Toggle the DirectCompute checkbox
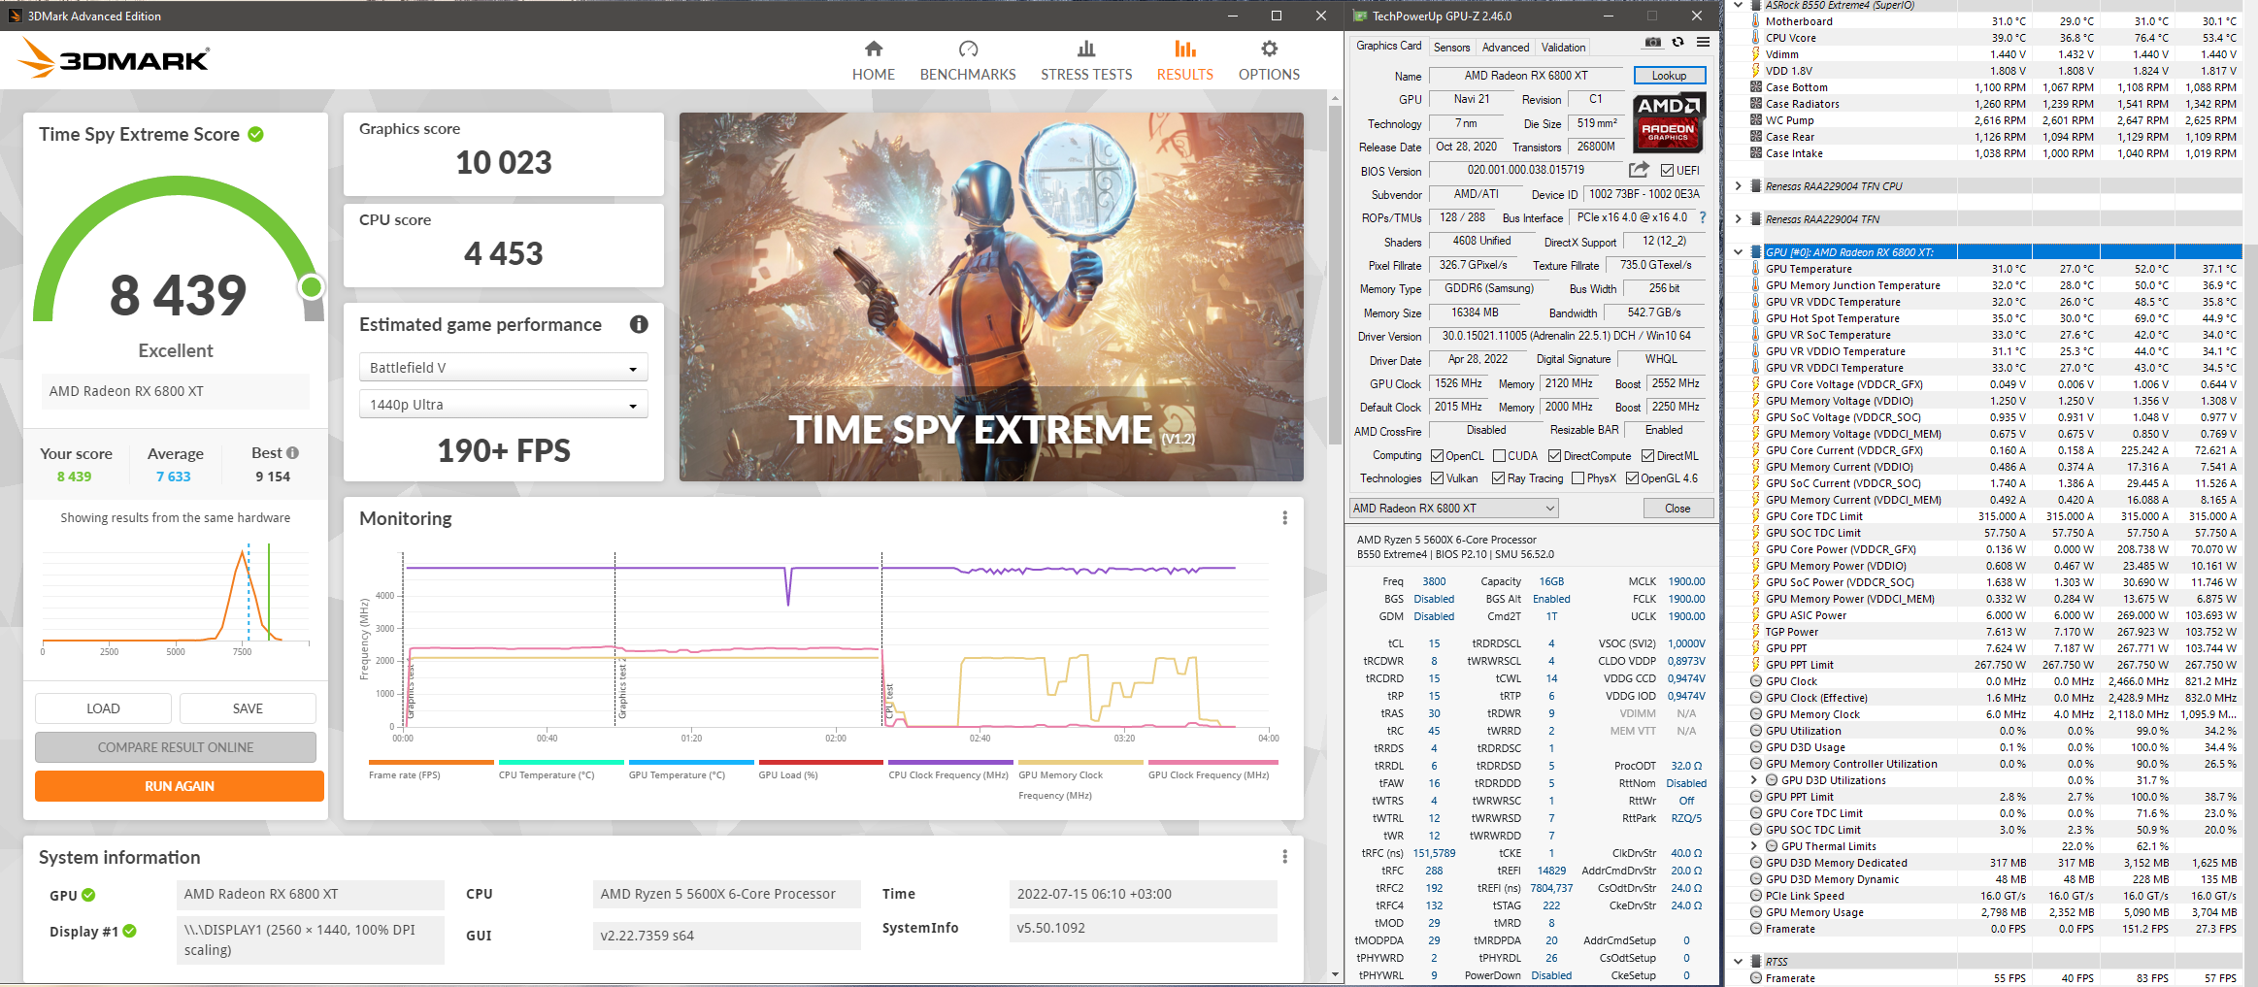2258x987 pixels. 1554,456
